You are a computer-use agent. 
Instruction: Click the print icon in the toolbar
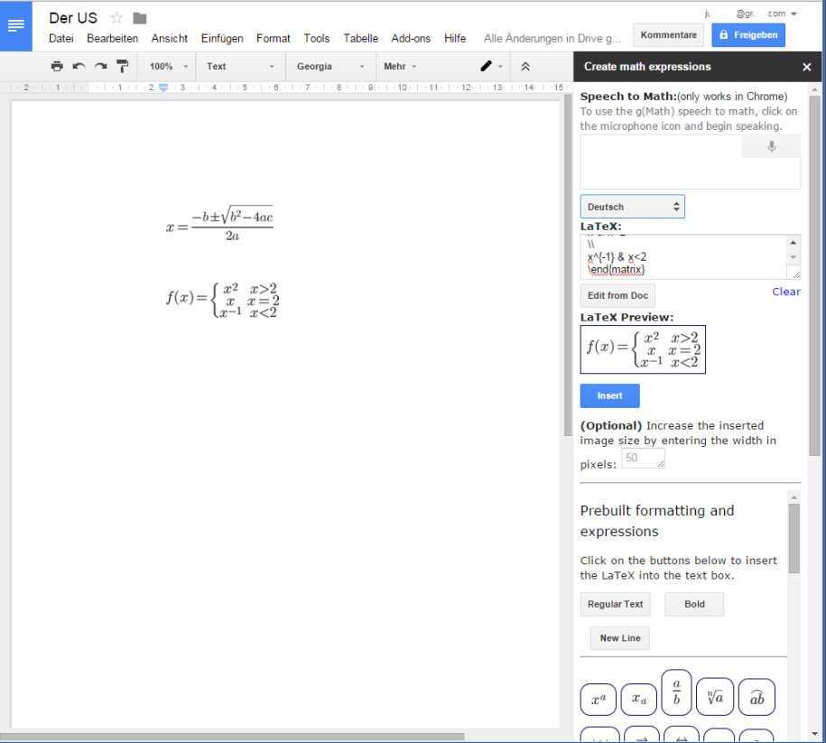coord(56,66)
